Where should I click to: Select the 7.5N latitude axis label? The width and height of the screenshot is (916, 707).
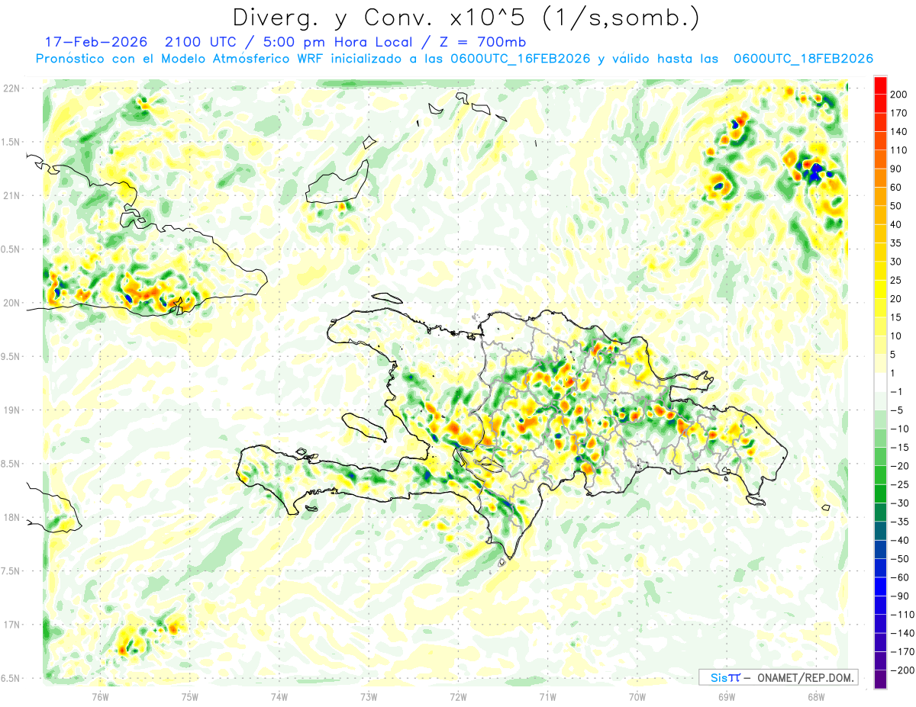(11, 571)
